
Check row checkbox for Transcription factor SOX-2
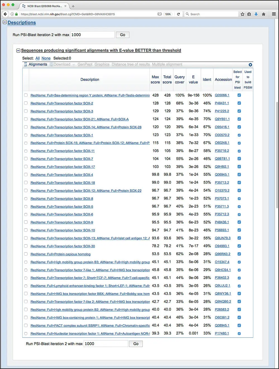tap(26, 103)
